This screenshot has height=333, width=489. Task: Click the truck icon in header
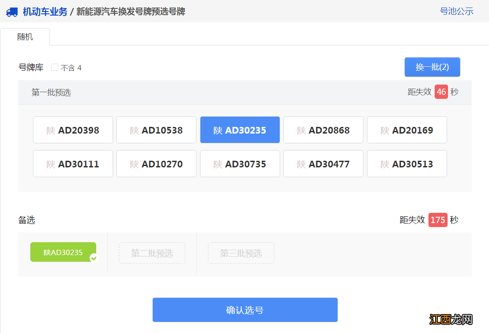pos(12,12)
